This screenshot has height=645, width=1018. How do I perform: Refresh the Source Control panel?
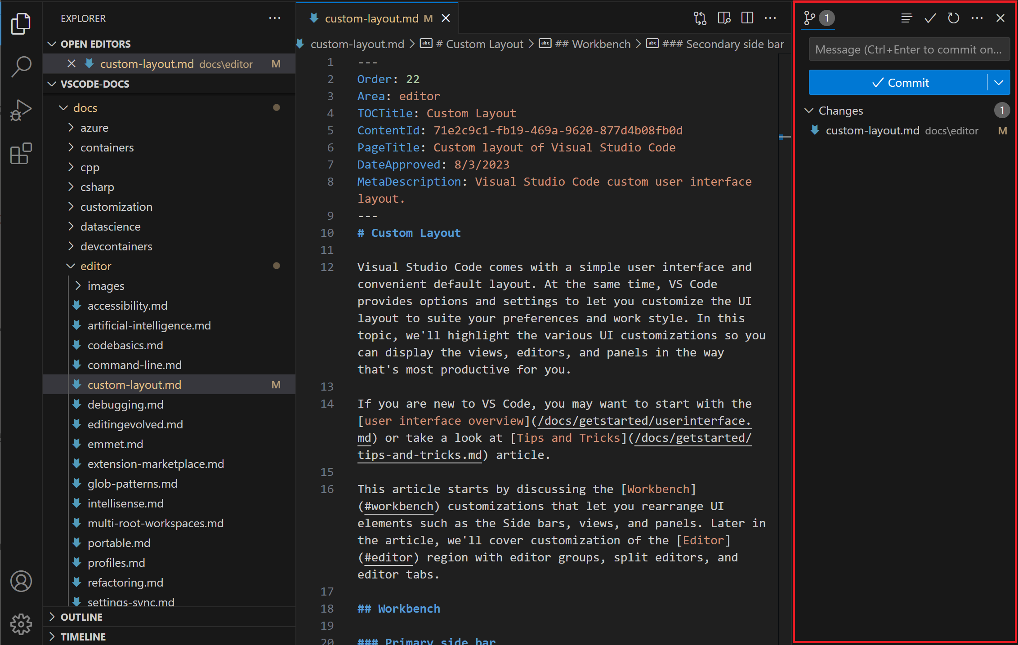[953, 18]
